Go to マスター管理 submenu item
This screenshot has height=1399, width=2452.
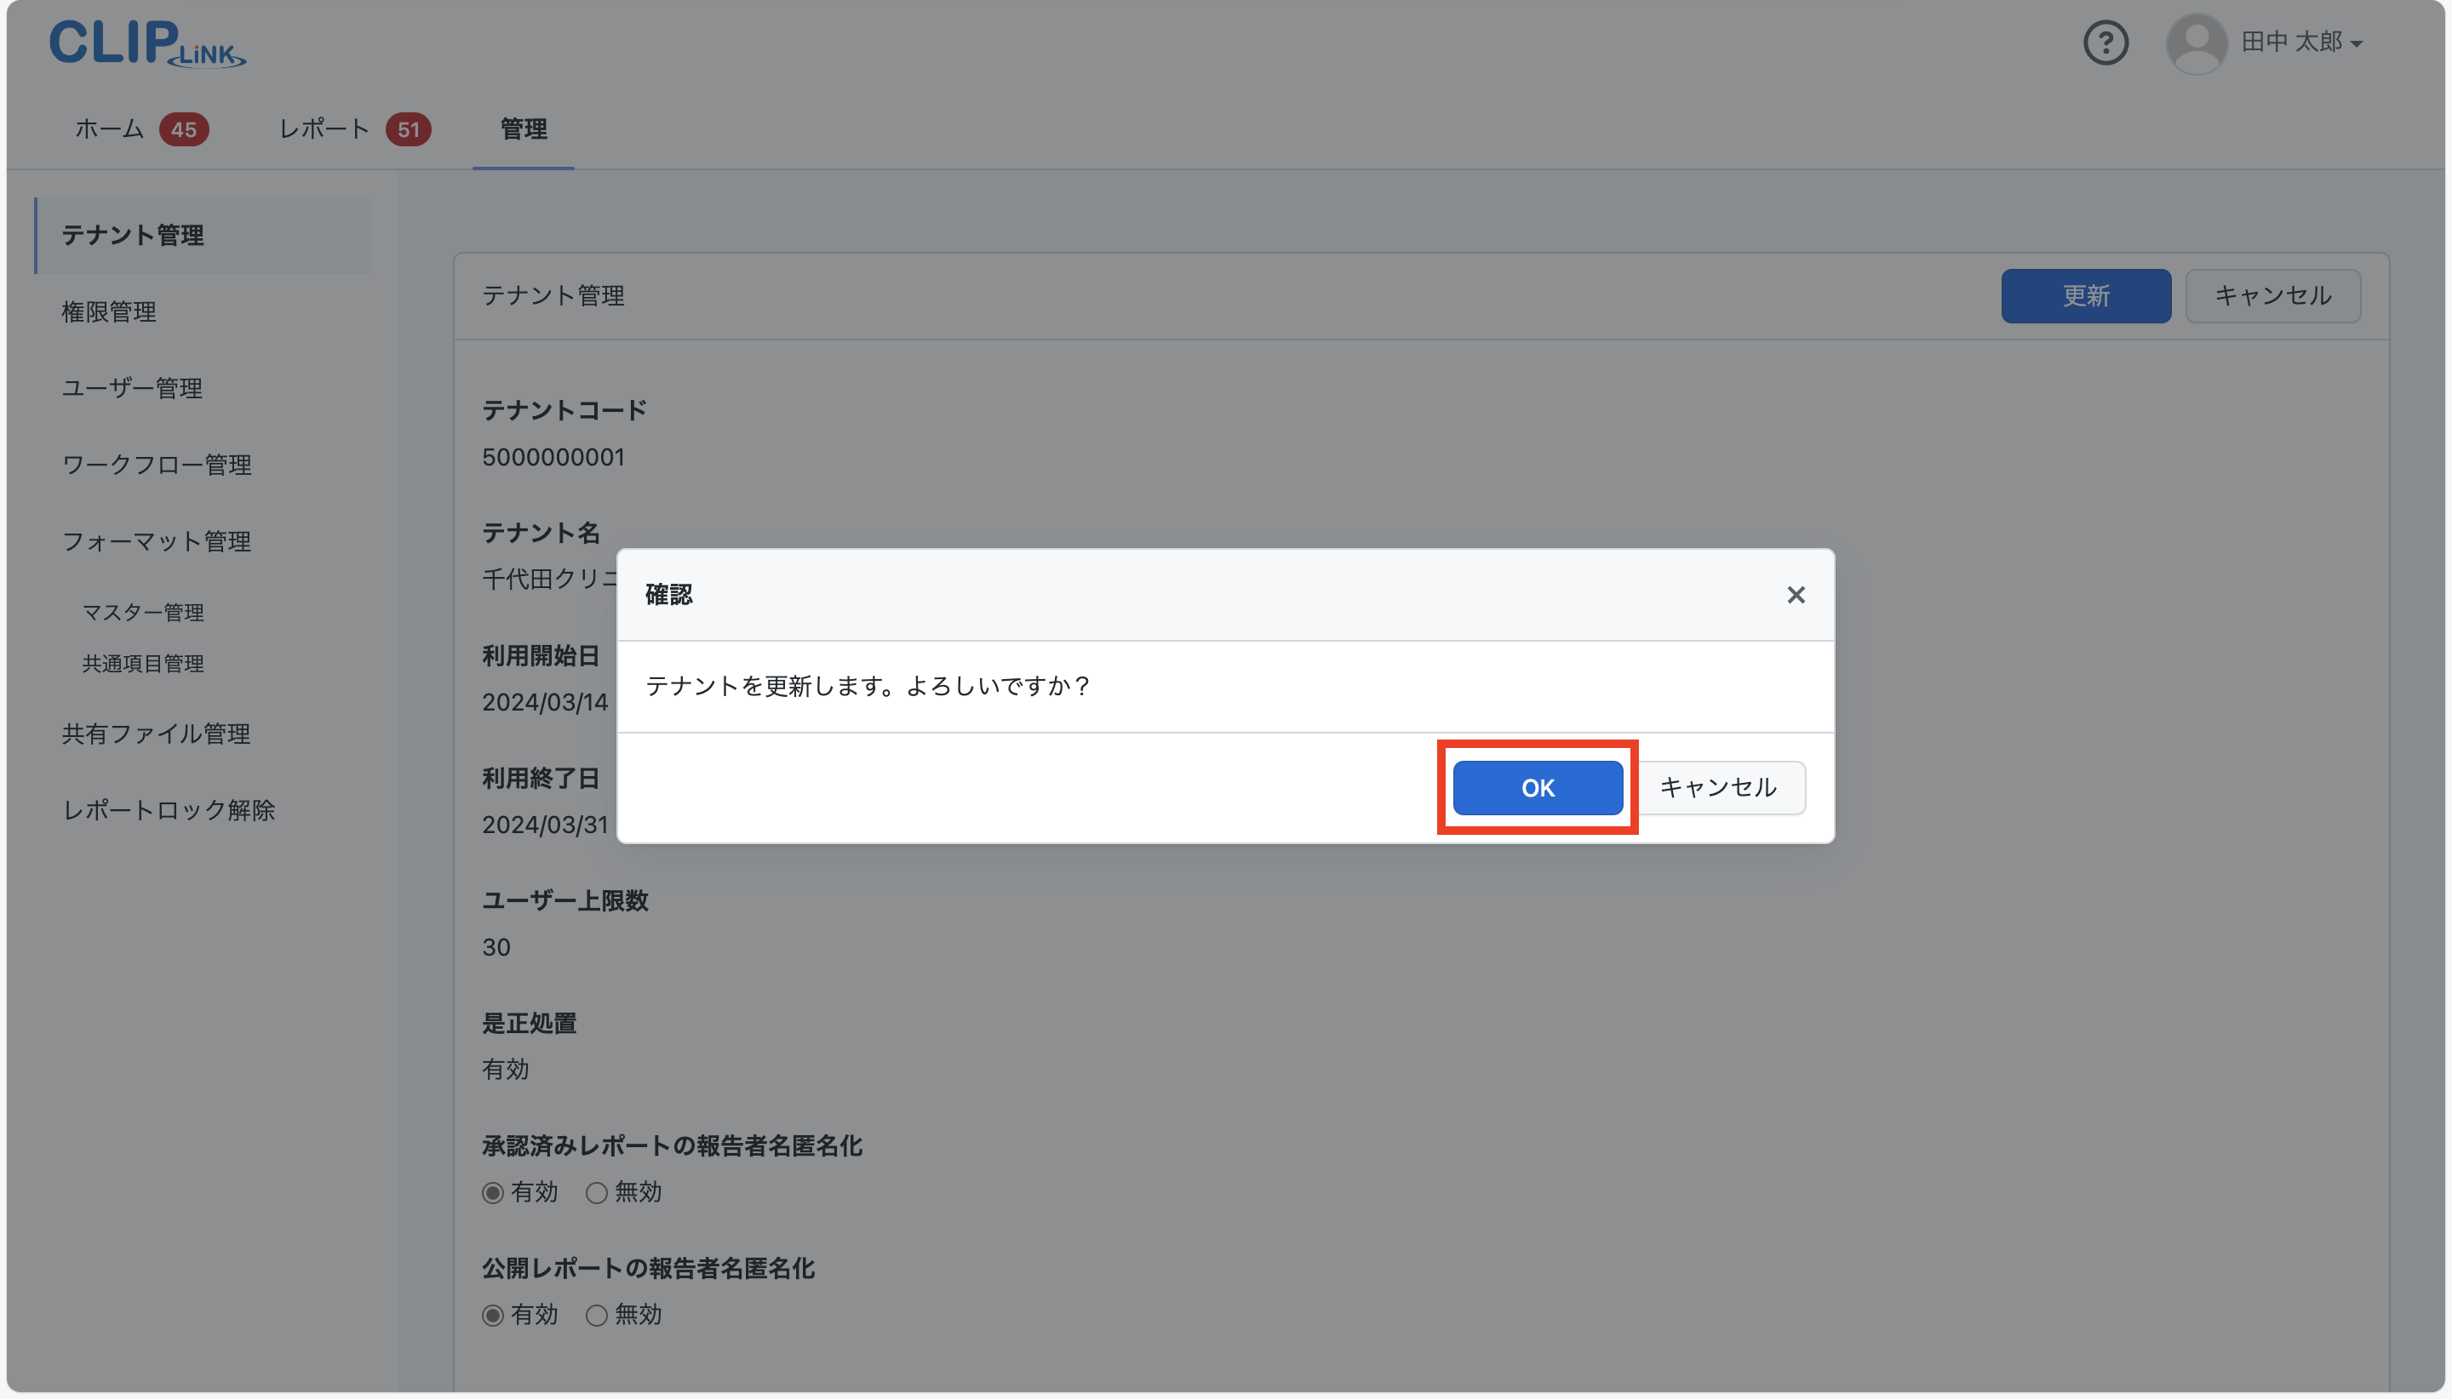point(143,612)
